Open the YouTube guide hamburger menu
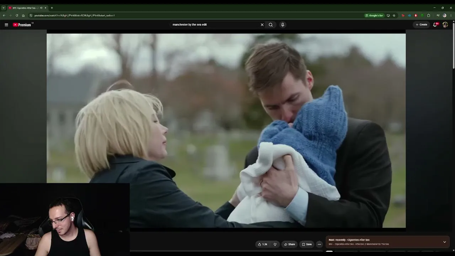455x256 pixels. tap(6, 25)
